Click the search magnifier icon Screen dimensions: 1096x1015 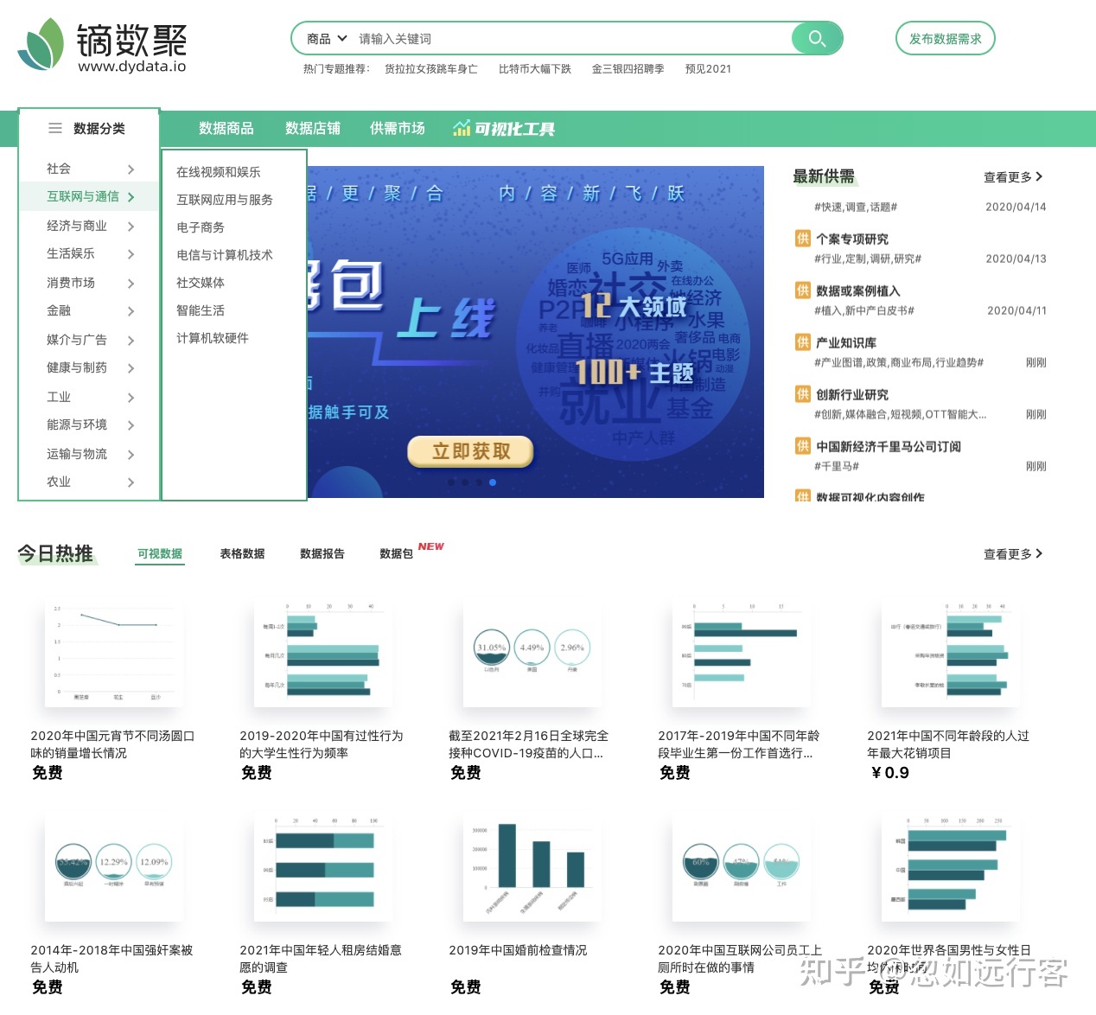pos(816,38)
